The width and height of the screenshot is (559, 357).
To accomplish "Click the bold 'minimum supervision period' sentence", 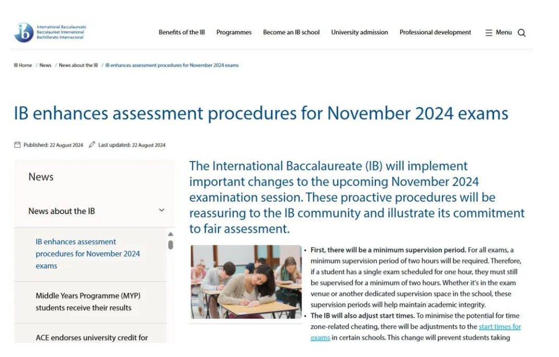I will [388, 250].
